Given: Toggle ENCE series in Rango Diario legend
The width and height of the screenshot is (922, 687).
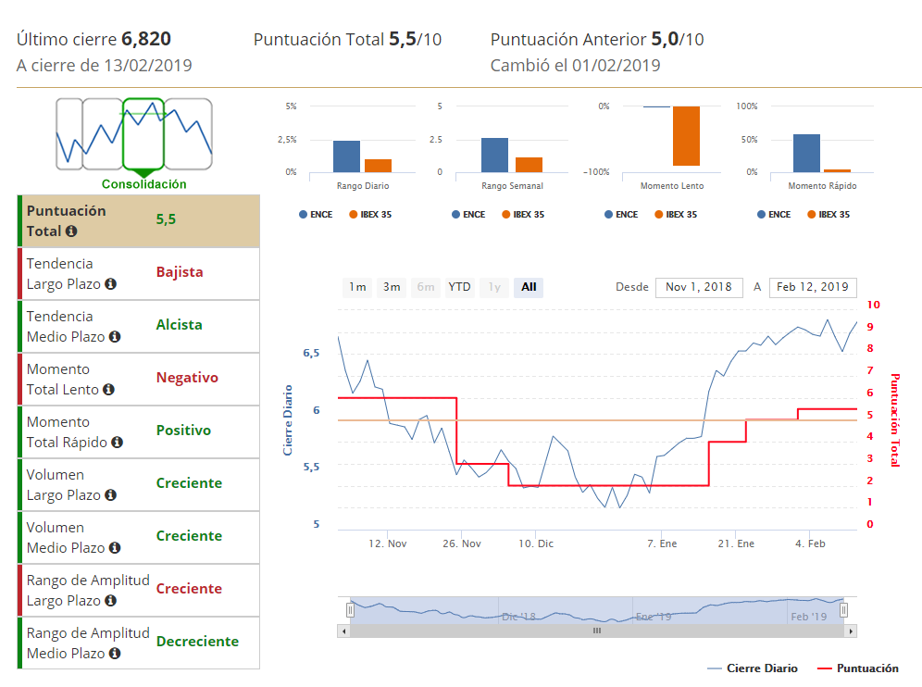Looking at the screenshot, I should click(x=315, y=215).
